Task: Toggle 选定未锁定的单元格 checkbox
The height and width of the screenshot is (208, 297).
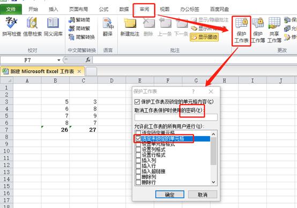Action: 138,139
